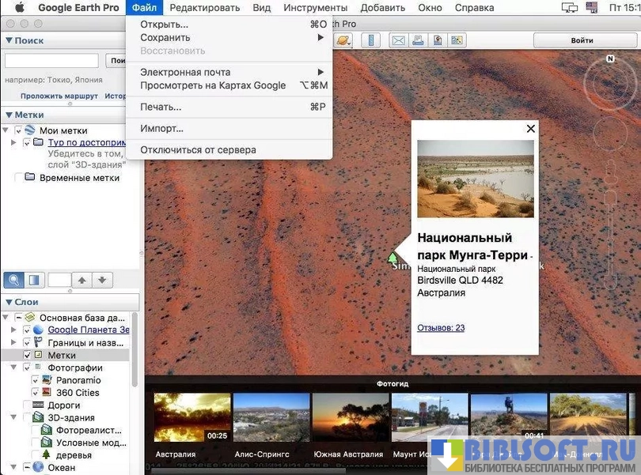
Task: Click the magnifier search icon below Places panel
Action: [x=14, y=280]
